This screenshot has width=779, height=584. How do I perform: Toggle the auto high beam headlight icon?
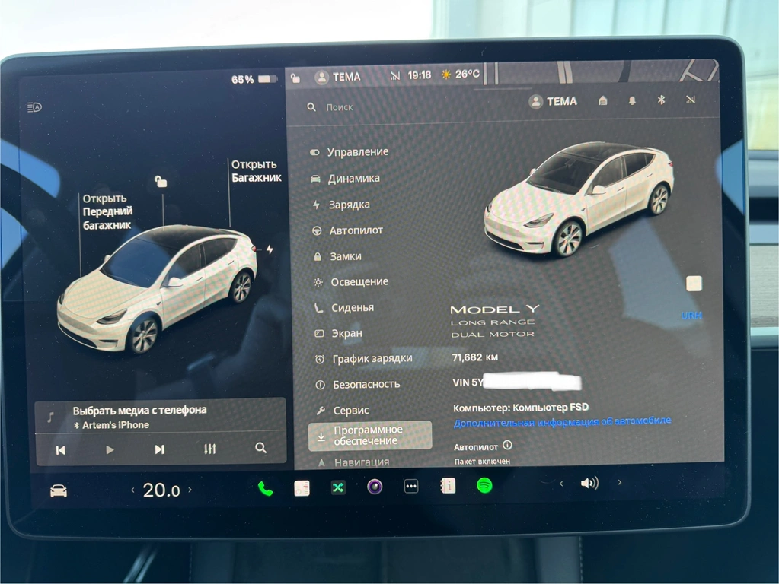35,107
